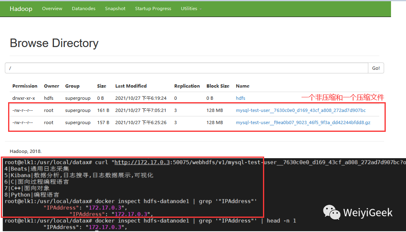Select the Block Size column header
406x232 pixels.
click(x=218, y=86)
